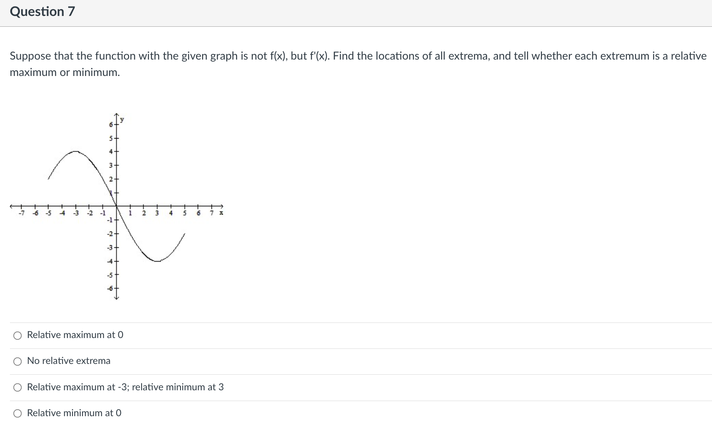712x430 pixels.
Task: Click the tick mark at x = 5
Action: pos(184,206)
